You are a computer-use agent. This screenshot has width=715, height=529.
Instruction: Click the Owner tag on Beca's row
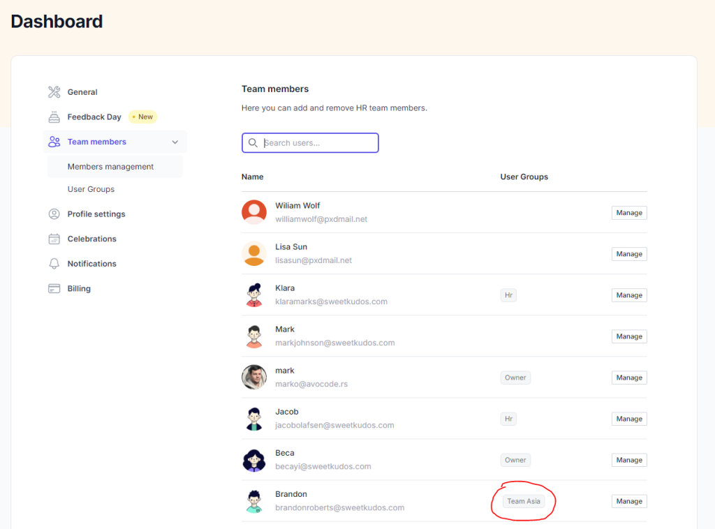tap(515, 460)
